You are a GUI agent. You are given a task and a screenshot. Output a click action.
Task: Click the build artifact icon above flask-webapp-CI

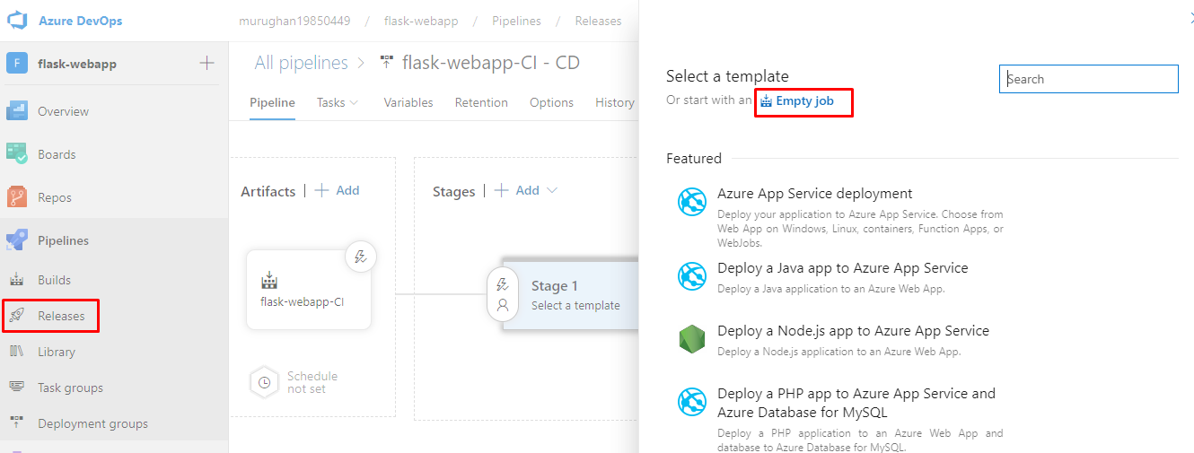[x=269, y=281]
